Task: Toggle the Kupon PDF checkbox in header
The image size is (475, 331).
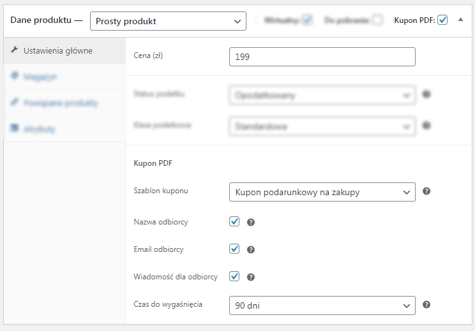Action: coord(442,20)
